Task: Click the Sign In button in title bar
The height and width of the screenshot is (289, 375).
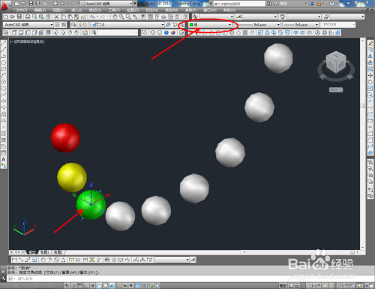Action: click(x=280, y=4)
